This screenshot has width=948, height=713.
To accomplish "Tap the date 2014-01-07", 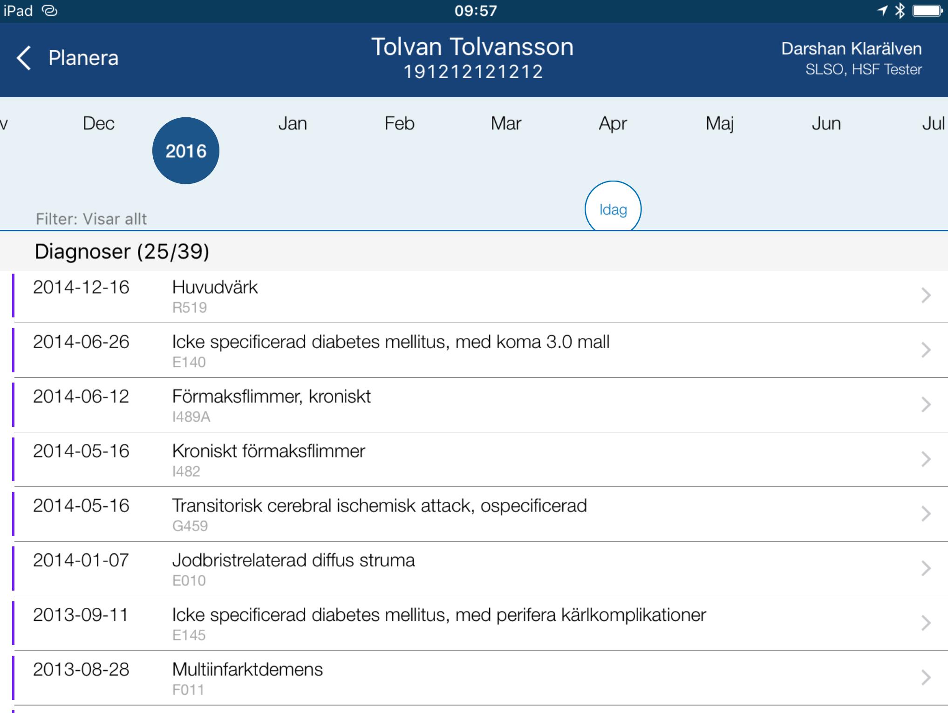I will tap(81, 560).
